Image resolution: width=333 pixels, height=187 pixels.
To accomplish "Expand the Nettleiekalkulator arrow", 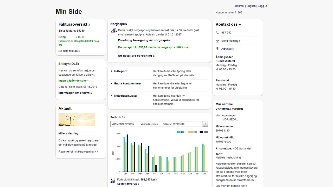I will [112, 96].
